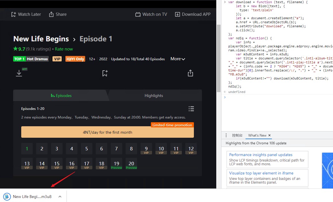The image size is (333, 202).
Task: Click the Watch Later bookmark icon in top bar
Action: [13, 14]
